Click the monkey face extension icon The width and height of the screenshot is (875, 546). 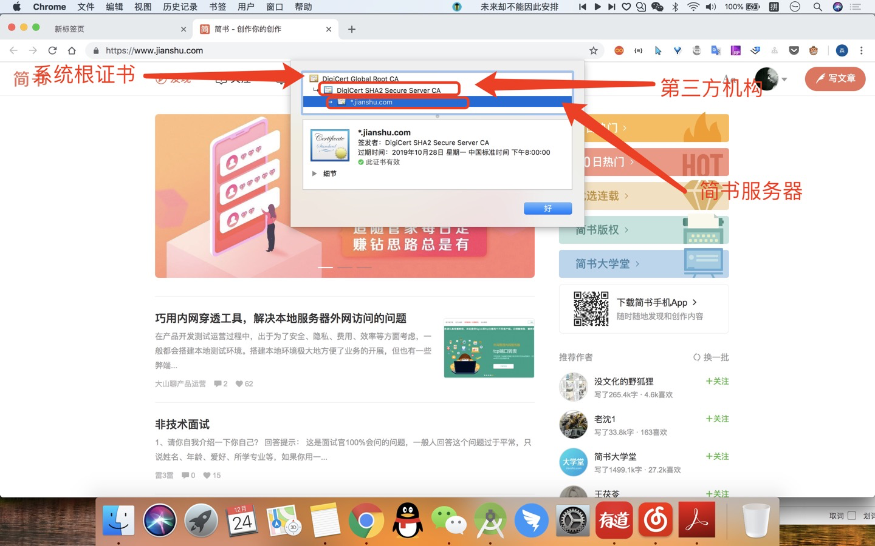(813, 50)
